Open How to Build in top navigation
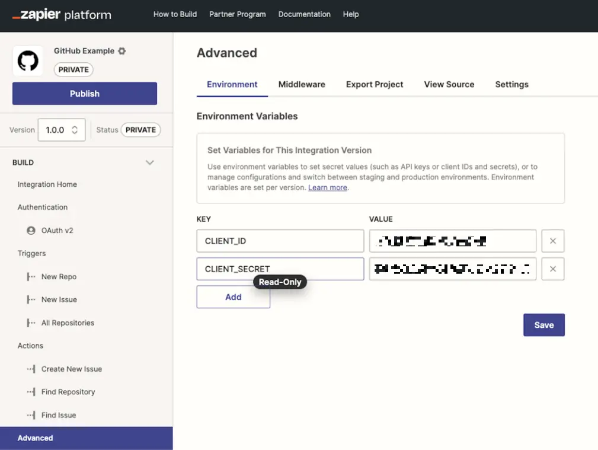 (x=175, y=14)
